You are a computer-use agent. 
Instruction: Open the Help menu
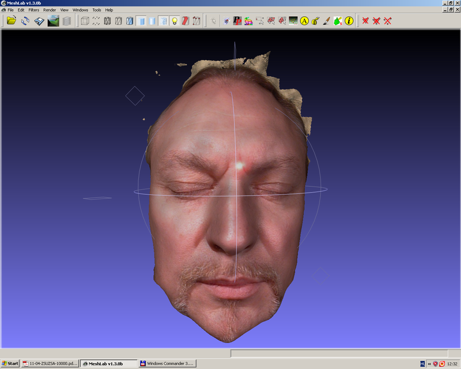coord(109,10)
